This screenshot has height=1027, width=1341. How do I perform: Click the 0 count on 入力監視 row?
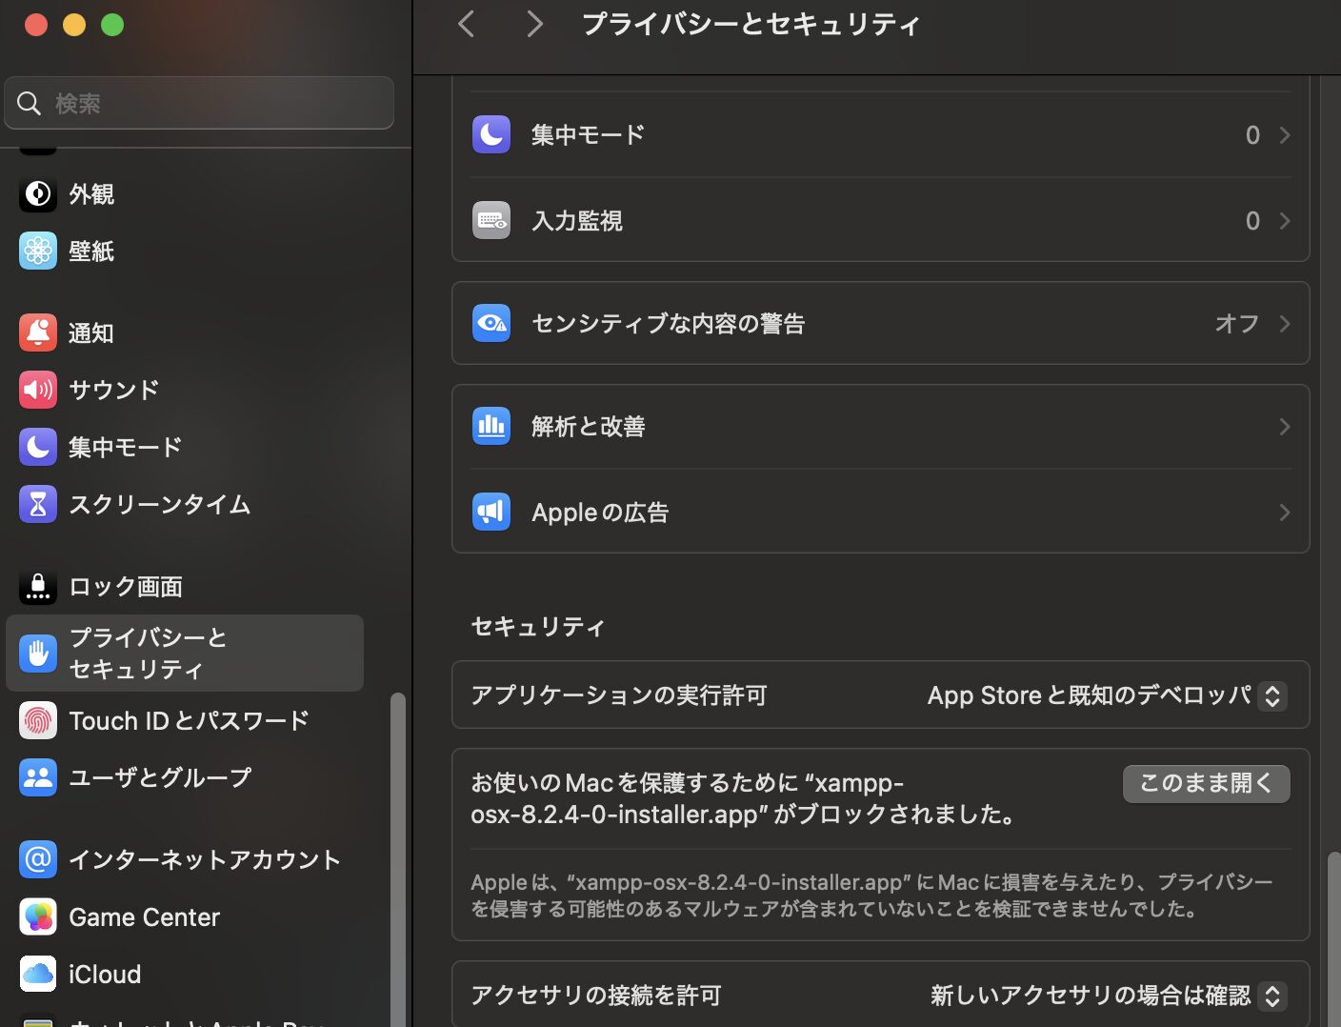click(1252, 221)
